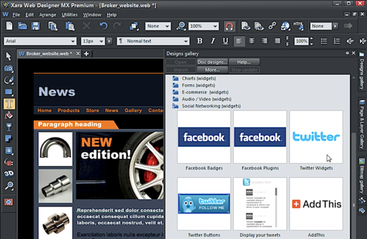Open the E-commerce (widgets) folder
Image resolution: width=367 pixels, height=239 pixels.
(x=201, y=92)
